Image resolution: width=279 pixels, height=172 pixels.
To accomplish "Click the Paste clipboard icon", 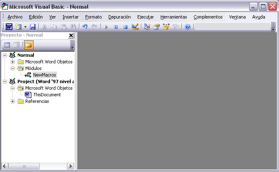I will click(x=64, y=27).
